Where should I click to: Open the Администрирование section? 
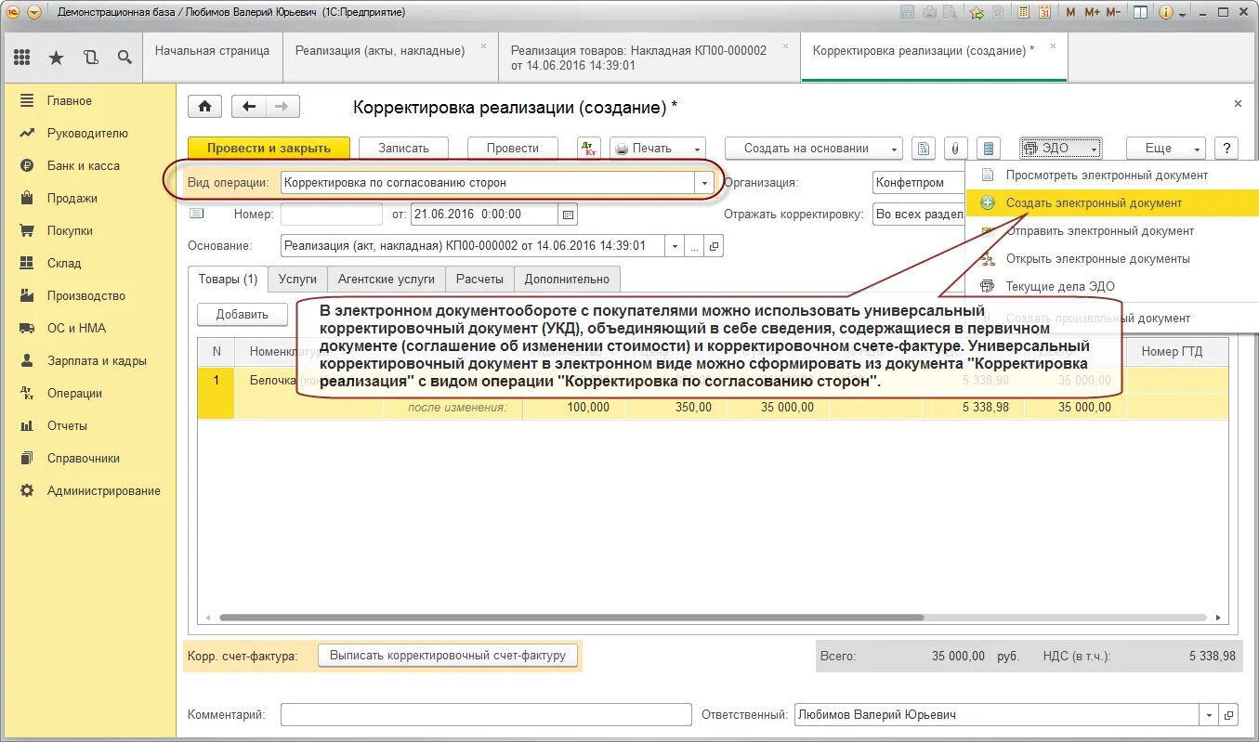[x=104, y=490]
